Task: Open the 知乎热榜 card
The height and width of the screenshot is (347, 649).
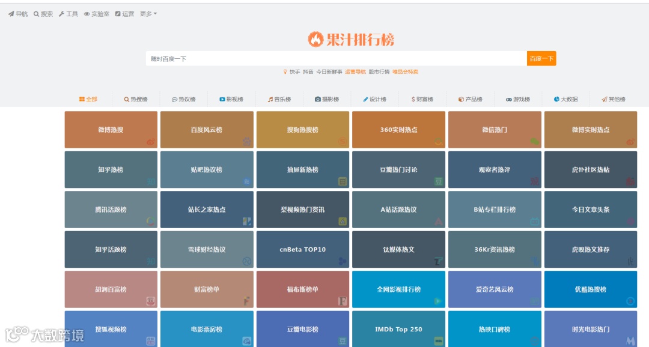Action: pos(111,169)
